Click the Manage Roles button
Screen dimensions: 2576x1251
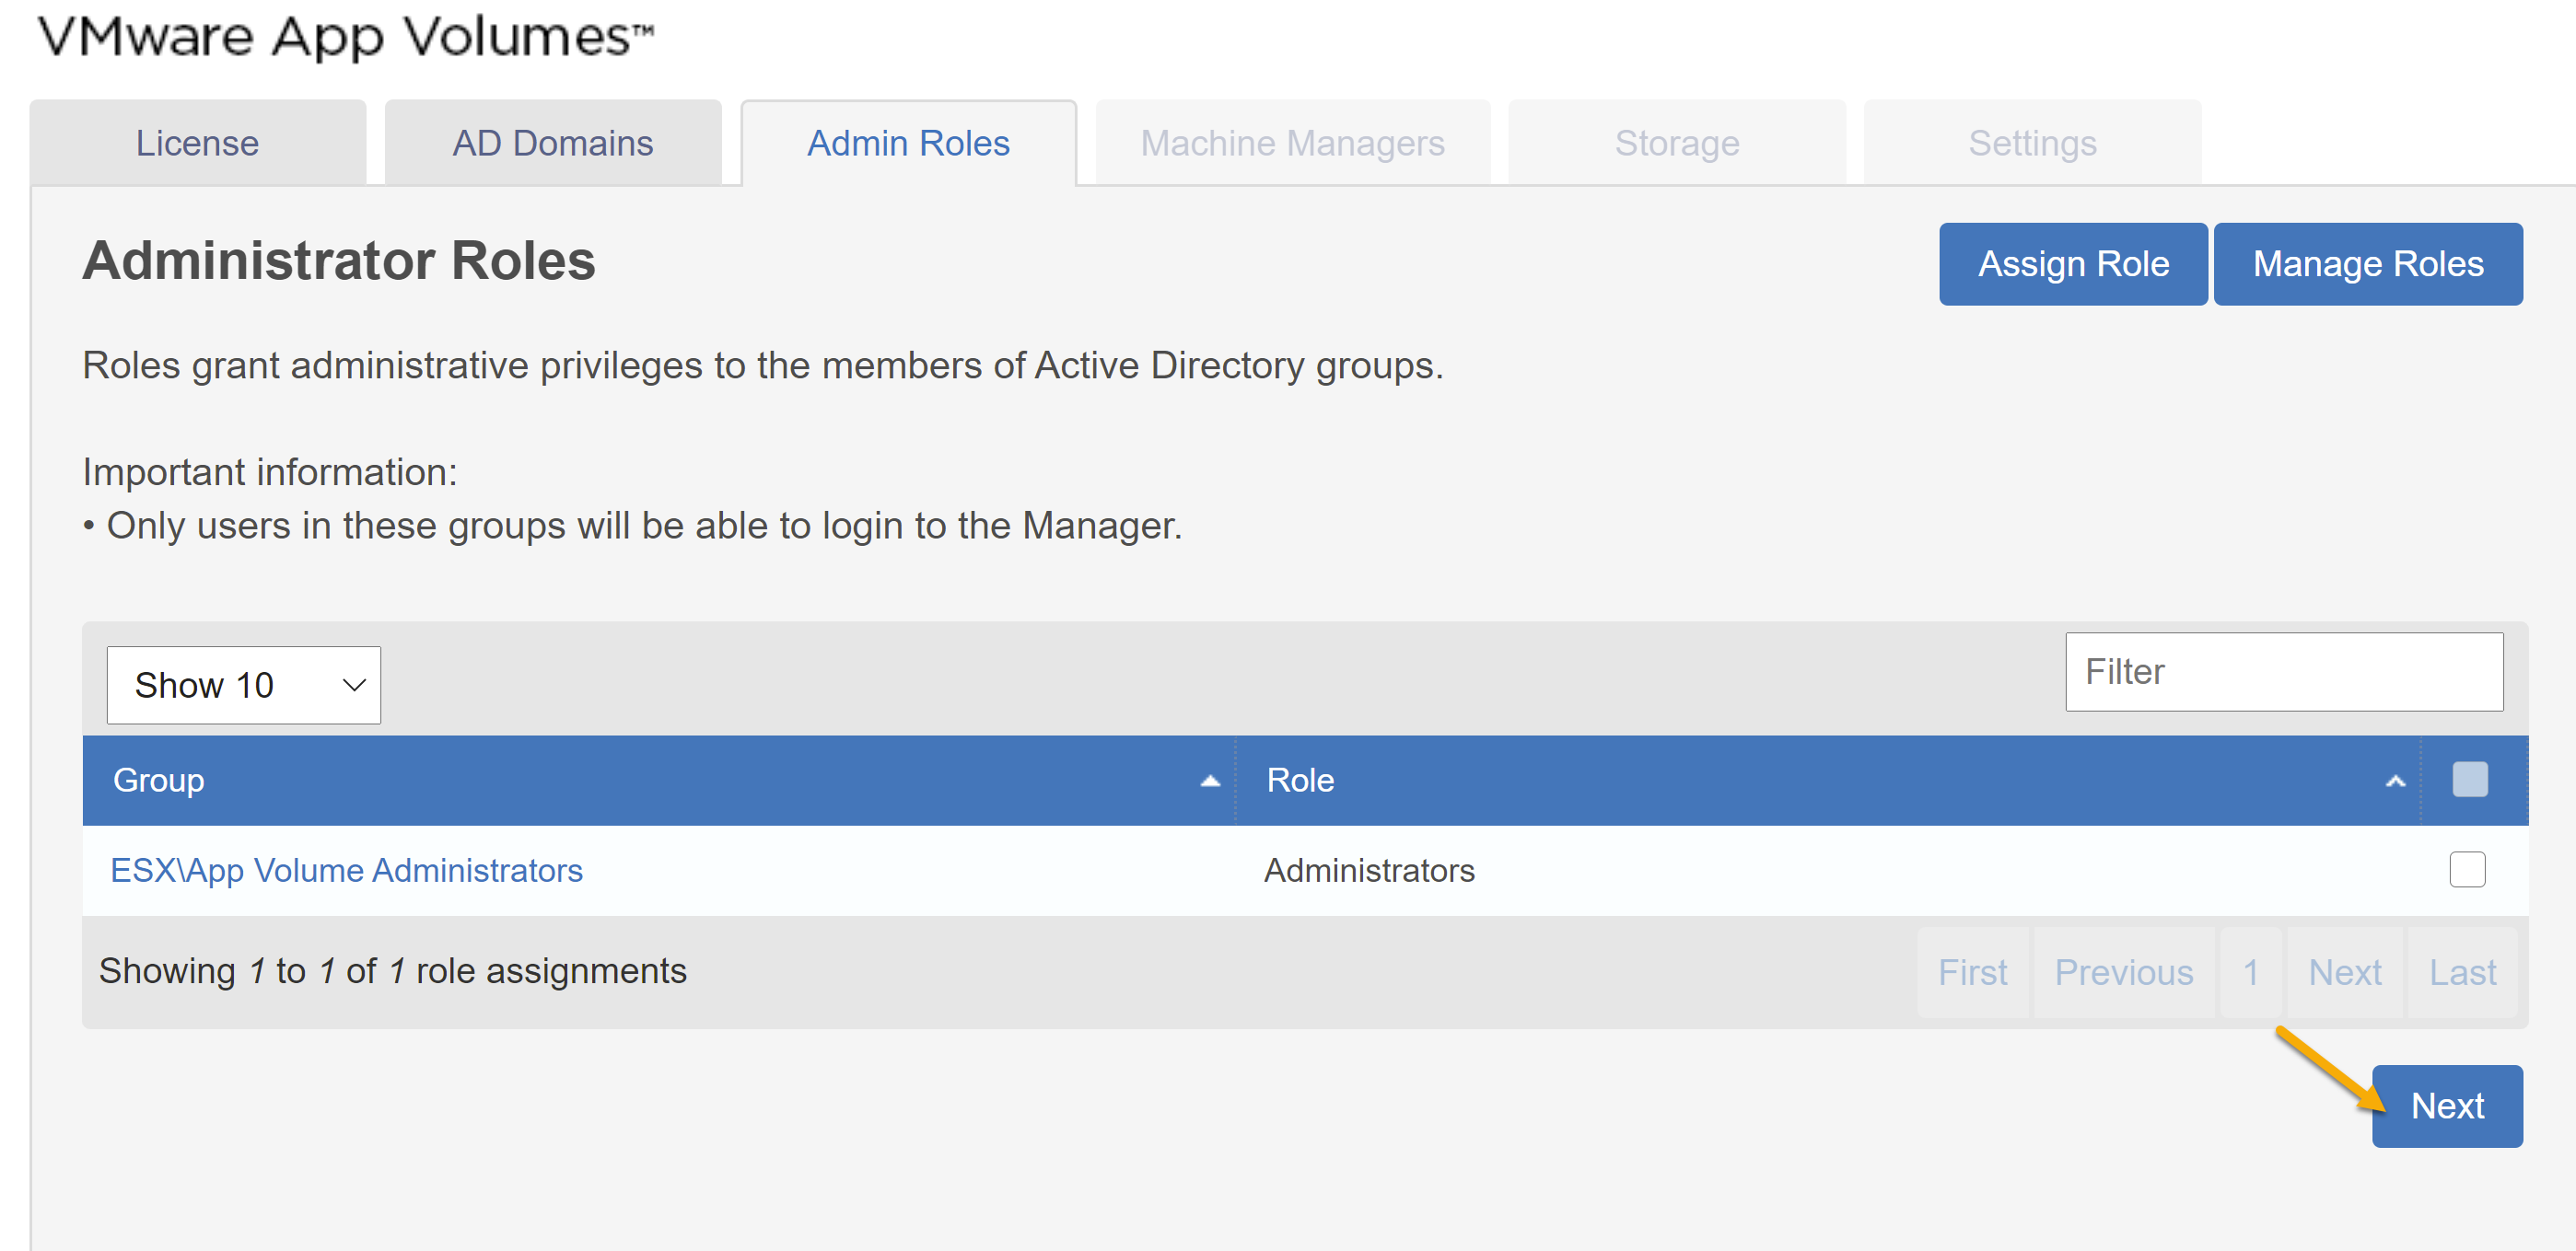2367,264
